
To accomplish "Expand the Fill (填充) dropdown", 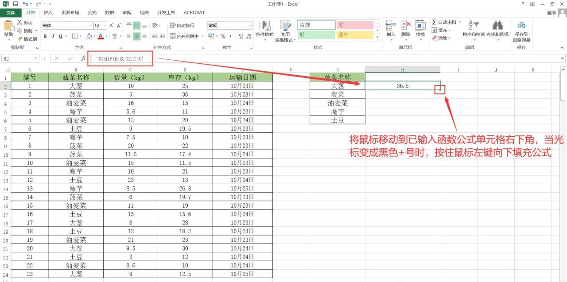I will coord(450,31).
